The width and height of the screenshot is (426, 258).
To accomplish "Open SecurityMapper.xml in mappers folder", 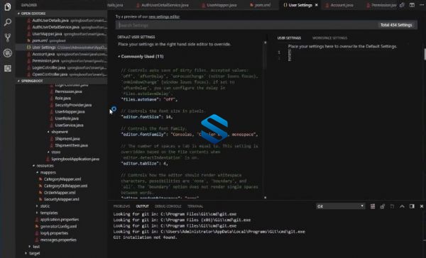I will (61, 199).
